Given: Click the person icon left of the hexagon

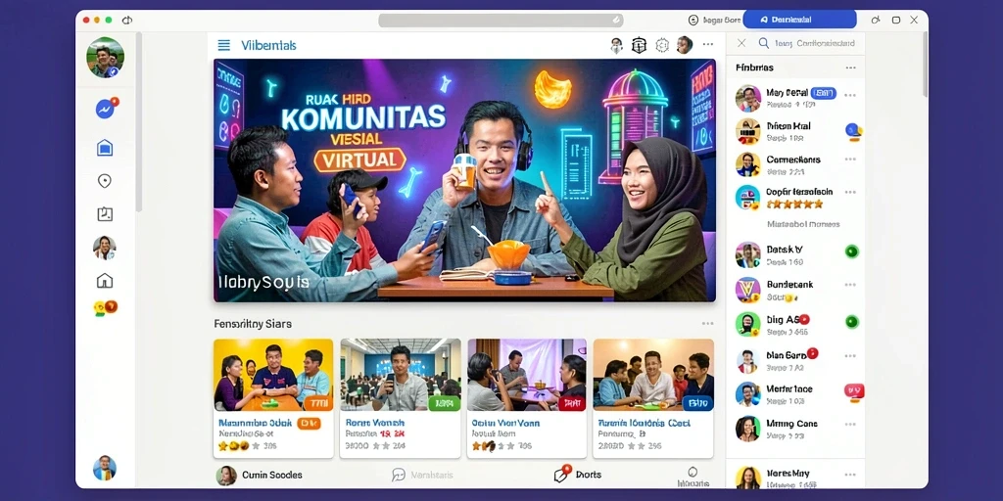Looking at the screenshot, I should 617,45.
